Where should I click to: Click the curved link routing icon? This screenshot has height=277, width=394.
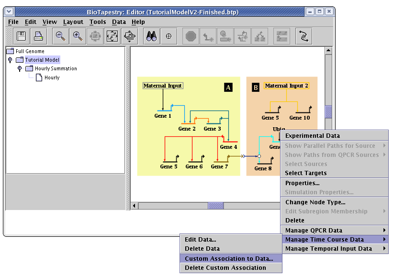point(304,36)
